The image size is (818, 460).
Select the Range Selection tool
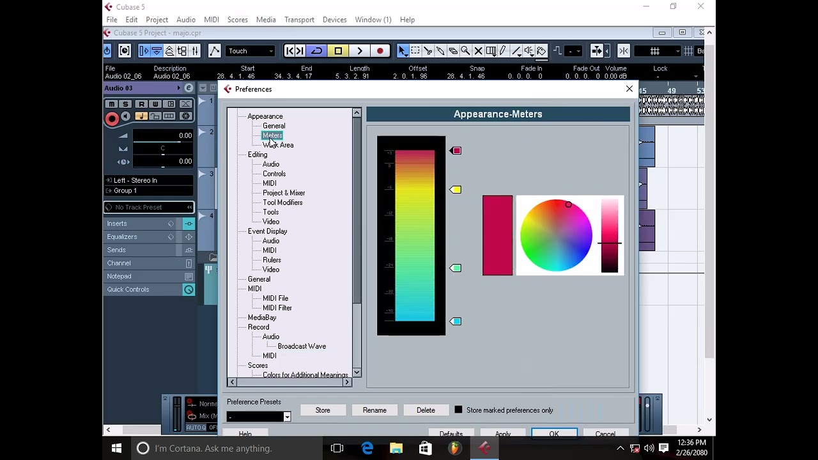click(x=415, y=51)
